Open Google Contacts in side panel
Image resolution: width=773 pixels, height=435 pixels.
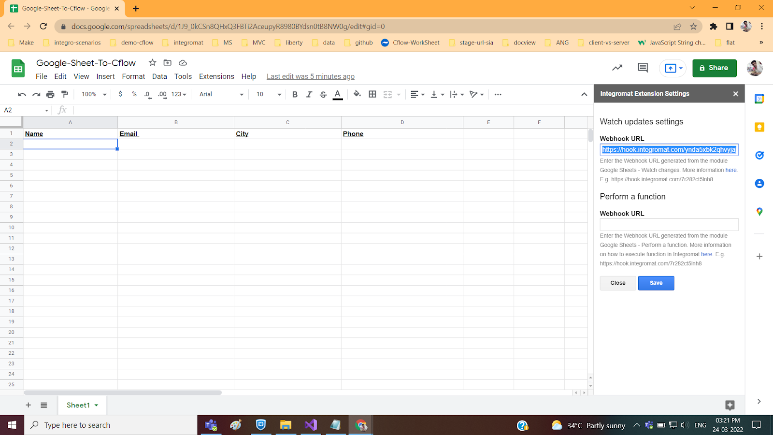759,184
